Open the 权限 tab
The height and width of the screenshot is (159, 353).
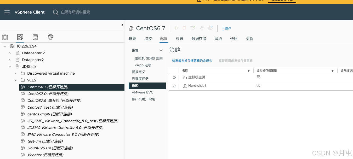[179, 39]
